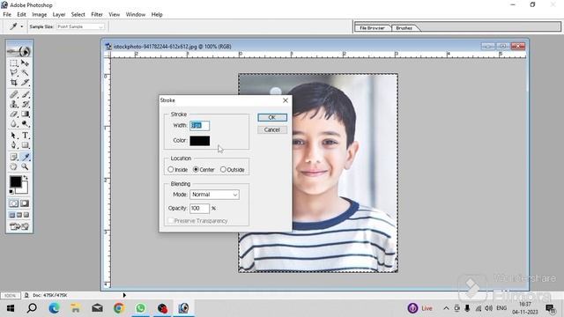Open the File menu
Viewport: 564px width, 317px height.
(x=7, y=14)
